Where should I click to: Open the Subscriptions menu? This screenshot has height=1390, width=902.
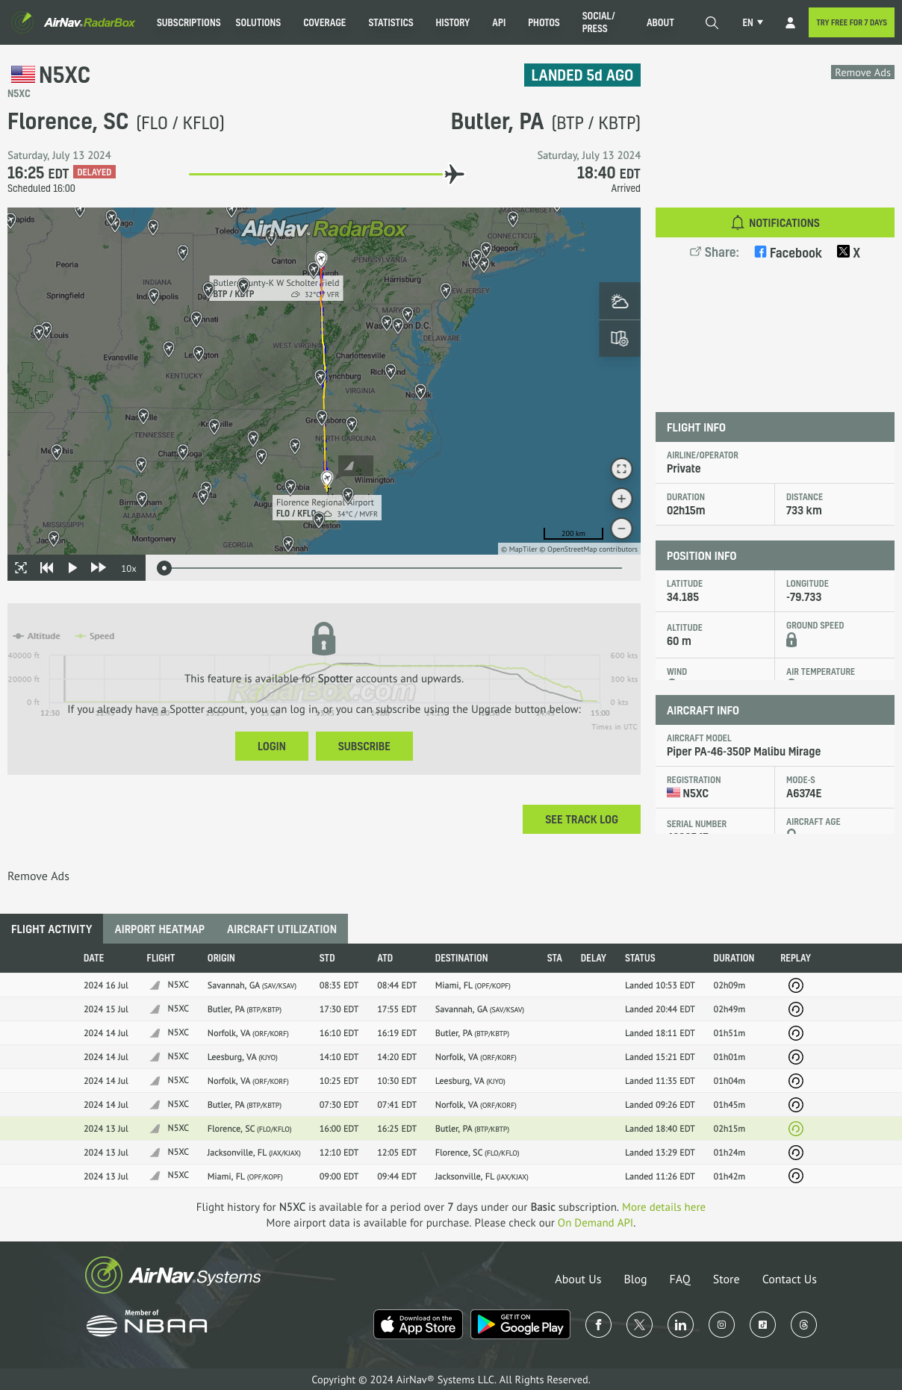click(x=189, y=22)
